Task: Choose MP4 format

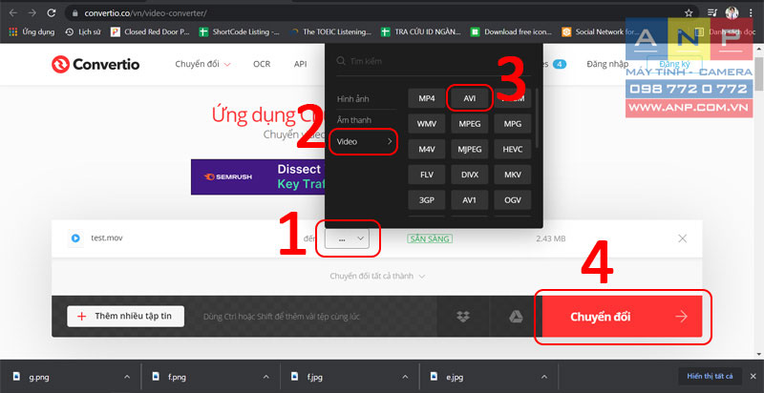Action: pos(426,99)
